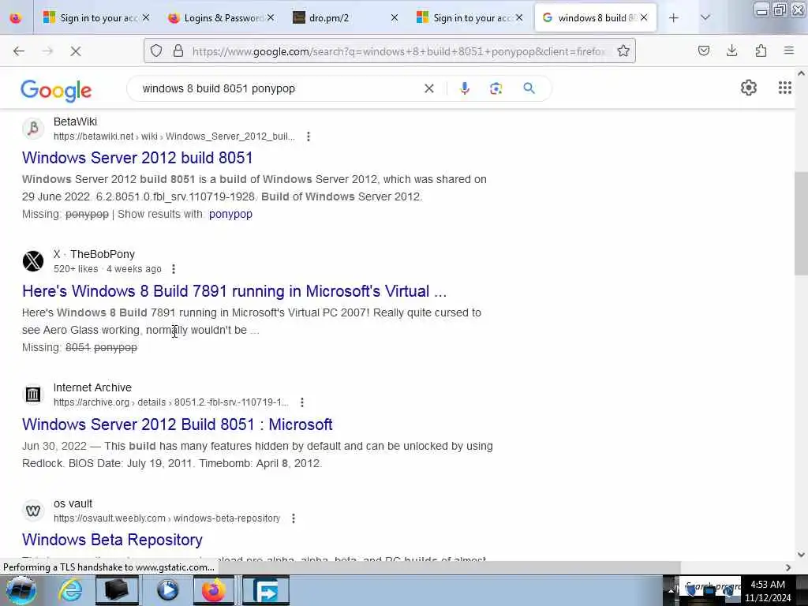808x606 pixels.
Task: Bookmark this page with the star icon
Action: [x=623, y=51]
